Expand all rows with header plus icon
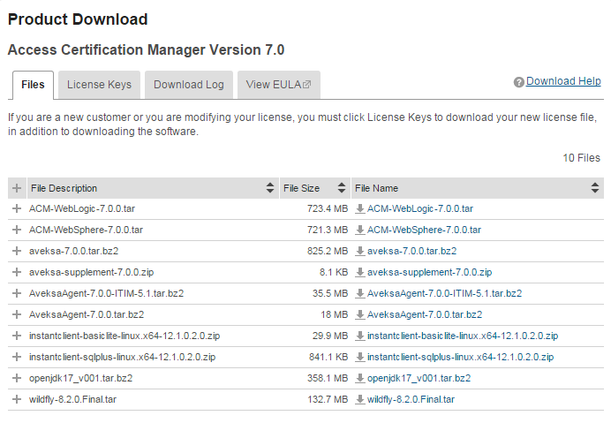This screenshot has width=611, height=438. (x=17, y=188)
